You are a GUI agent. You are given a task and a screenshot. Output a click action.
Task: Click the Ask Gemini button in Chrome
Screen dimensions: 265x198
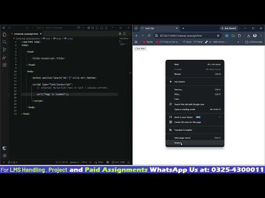click(x=229, y=28)
